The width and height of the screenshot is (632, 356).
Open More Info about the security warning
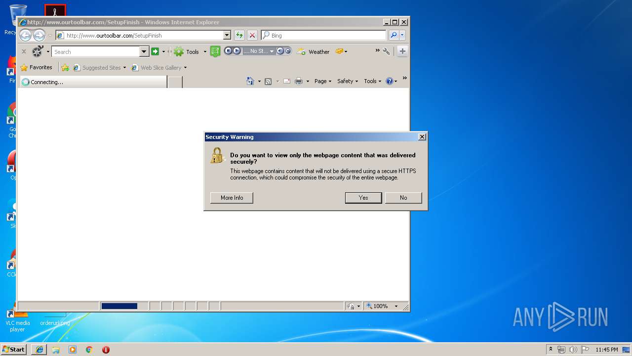coord(232,198)
